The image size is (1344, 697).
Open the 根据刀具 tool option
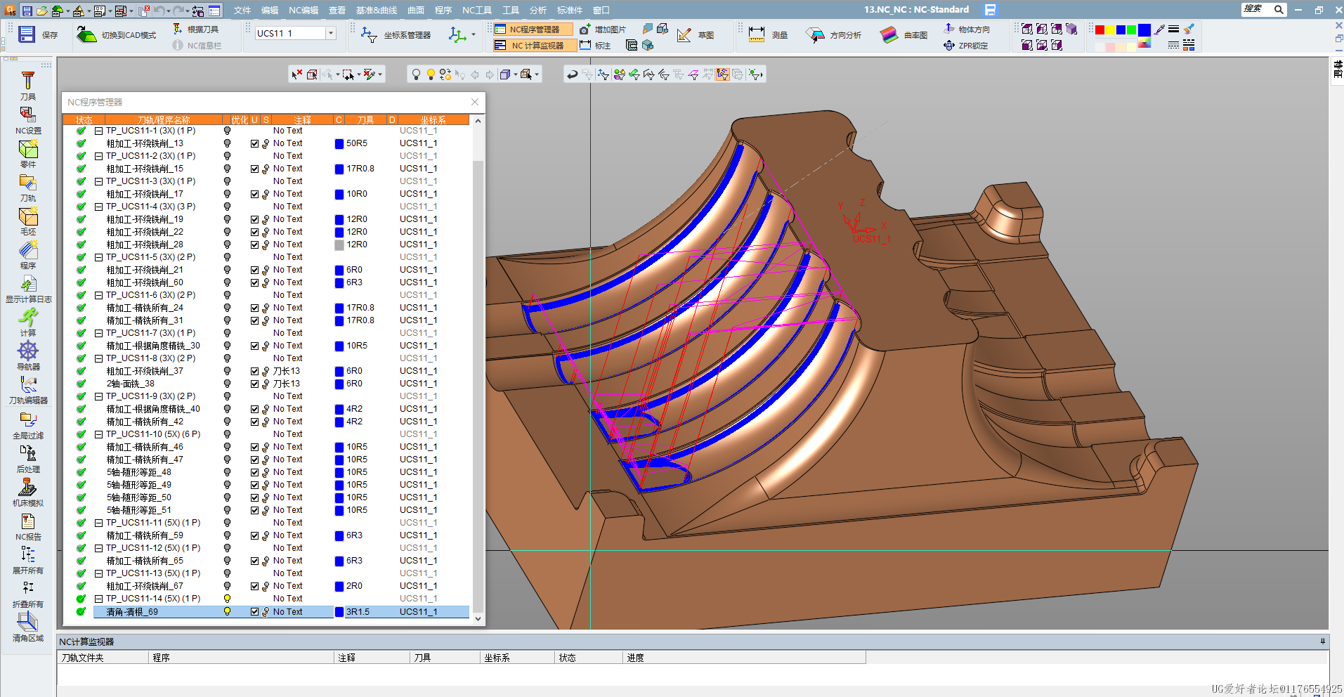pos(195,29)
